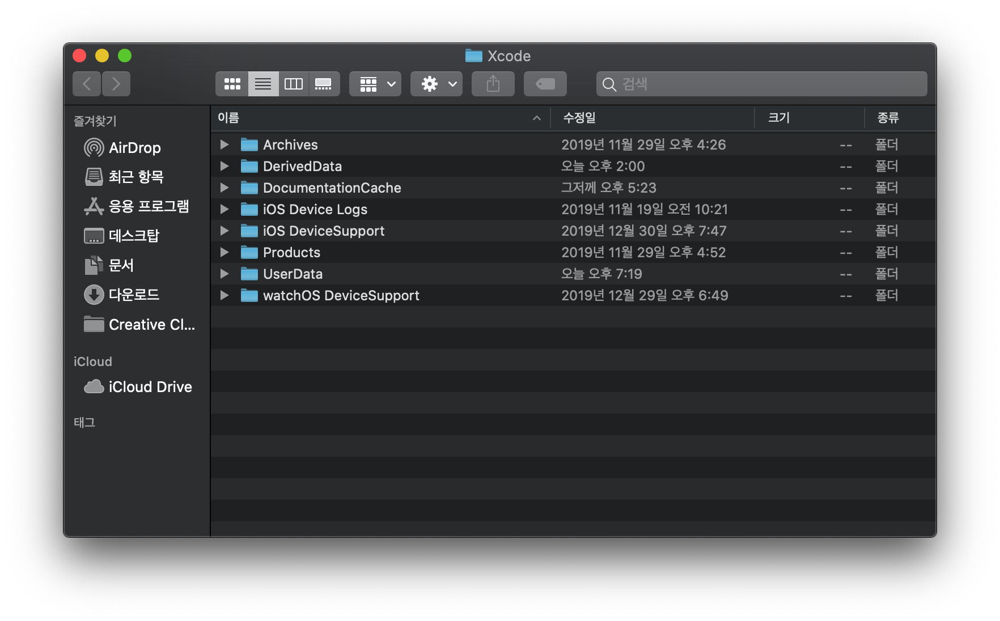Image resolution: width=1000 pixels, height=621 pixels.
Task: Expand the iOS DeviceSupport disclosure triangle
Action: click(x=224, y=231)
